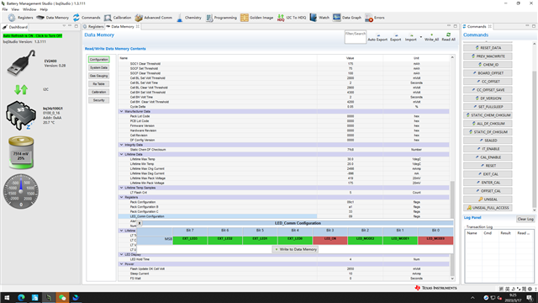
Task: Open the Windows Start menu
Action: (x=7, y=297)
